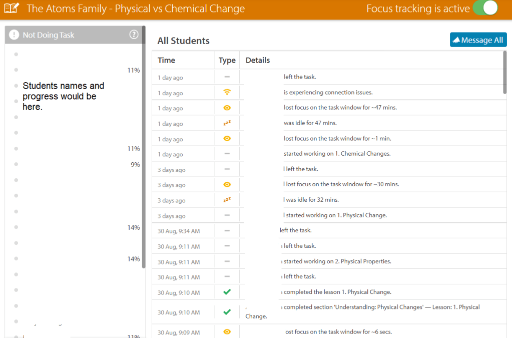This screenshot has height=338, width=512.
Task: Turn off the focus tracking toggle
Action: [485, 9]
